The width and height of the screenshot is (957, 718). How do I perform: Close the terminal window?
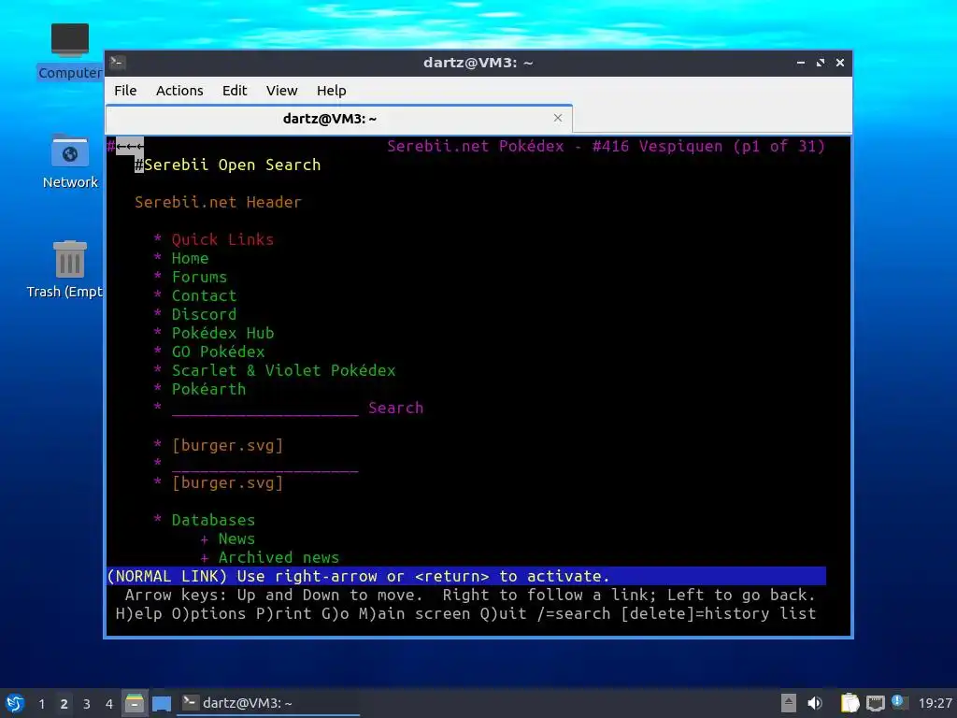pos(840,63)
